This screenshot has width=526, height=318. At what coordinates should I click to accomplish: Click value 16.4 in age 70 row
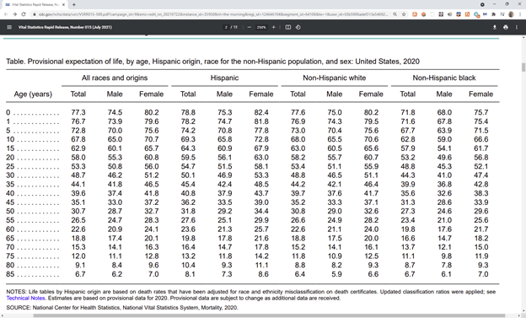click(x=188, y=247)
